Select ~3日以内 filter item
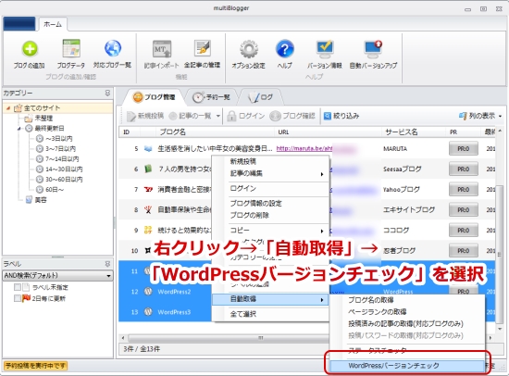509x376 pixels. point(58,139)
